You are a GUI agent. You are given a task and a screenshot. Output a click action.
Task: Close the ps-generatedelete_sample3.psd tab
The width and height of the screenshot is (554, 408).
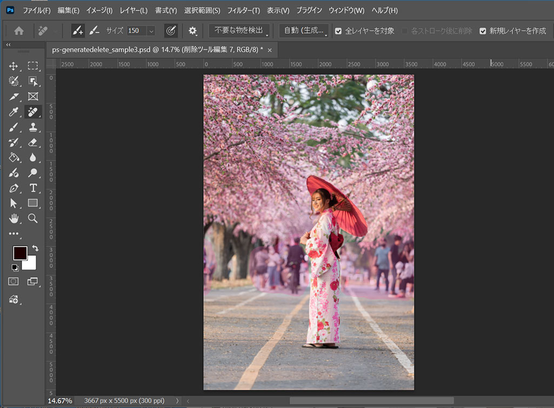(x=270, y=50)
